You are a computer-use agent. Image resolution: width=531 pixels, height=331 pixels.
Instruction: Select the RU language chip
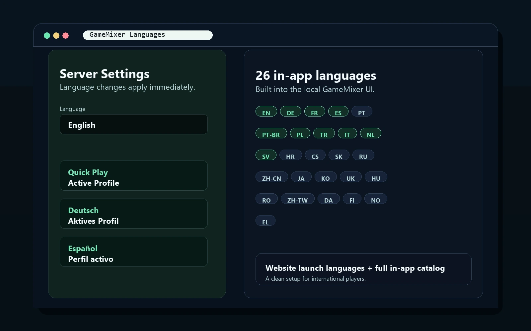(x=363, y=155)
